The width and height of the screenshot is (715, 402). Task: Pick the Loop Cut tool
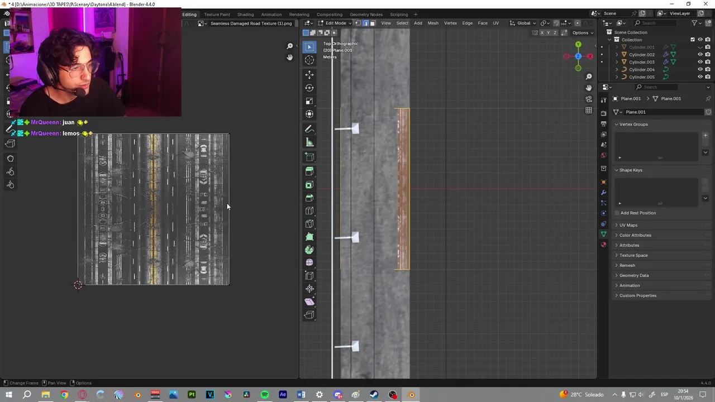309,211
